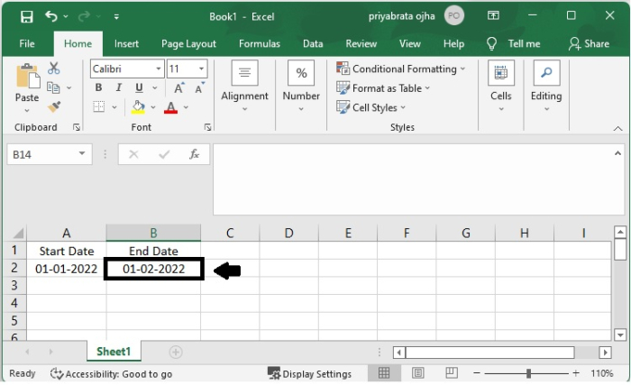Toggle Bold formatting
The height and width of the screenshot is (385, 631).
point(98,87)
